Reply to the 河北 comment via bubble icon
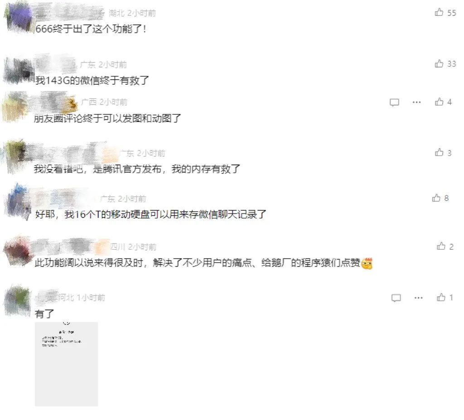464x420 pixels. tap(396, 298)
